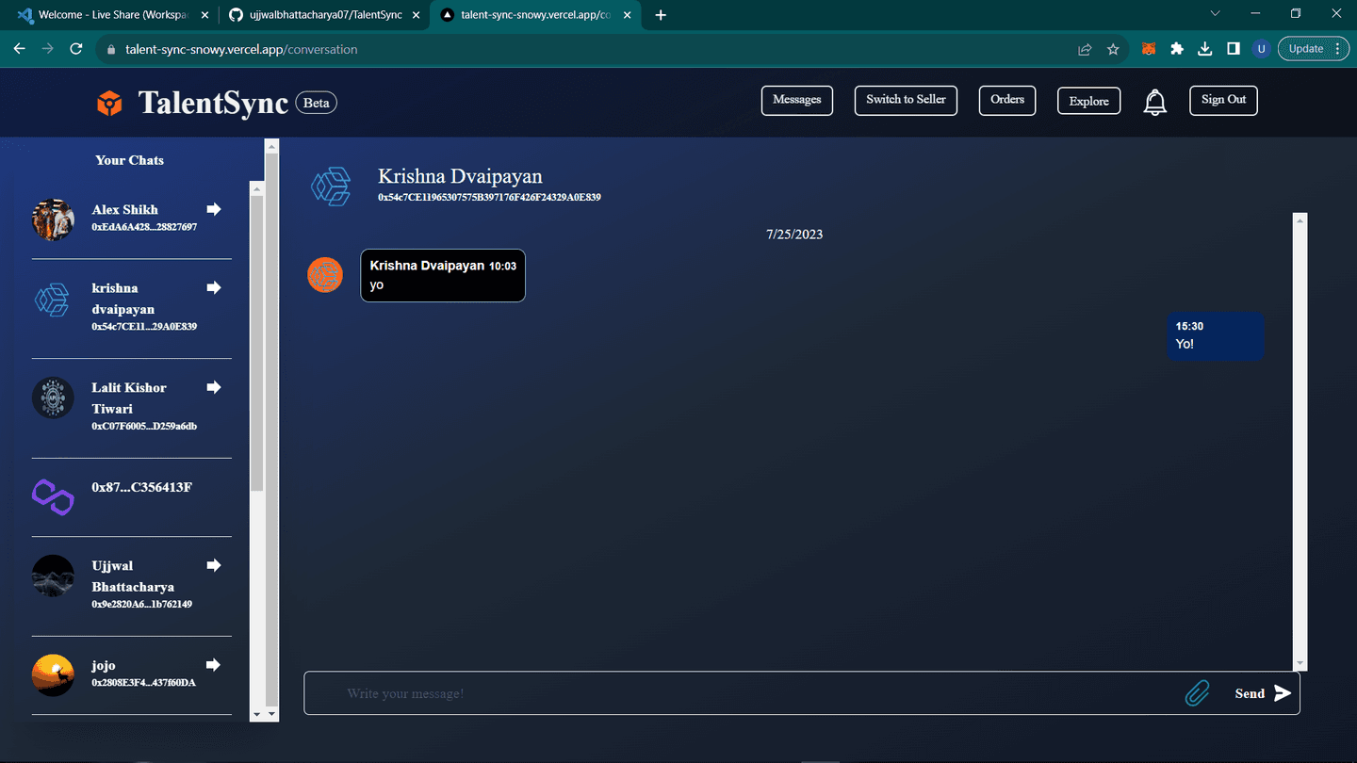This screenshot has width=1357, height=763.
Task: Reload the page
Action: (76, 49)
